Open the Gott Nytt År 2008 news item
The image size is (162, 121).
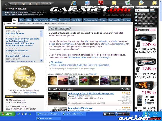(15, 33)
